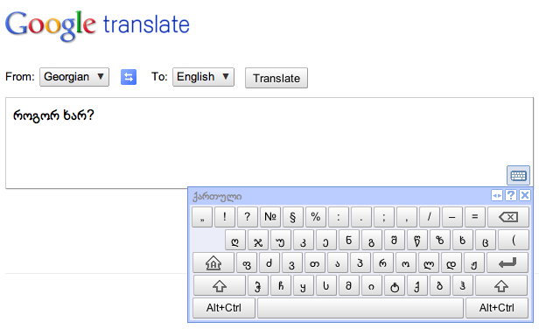Image resolution: width=539 pixels, height=336 pixels.
Task: Click the colon : key
Action: pos(339,217)
